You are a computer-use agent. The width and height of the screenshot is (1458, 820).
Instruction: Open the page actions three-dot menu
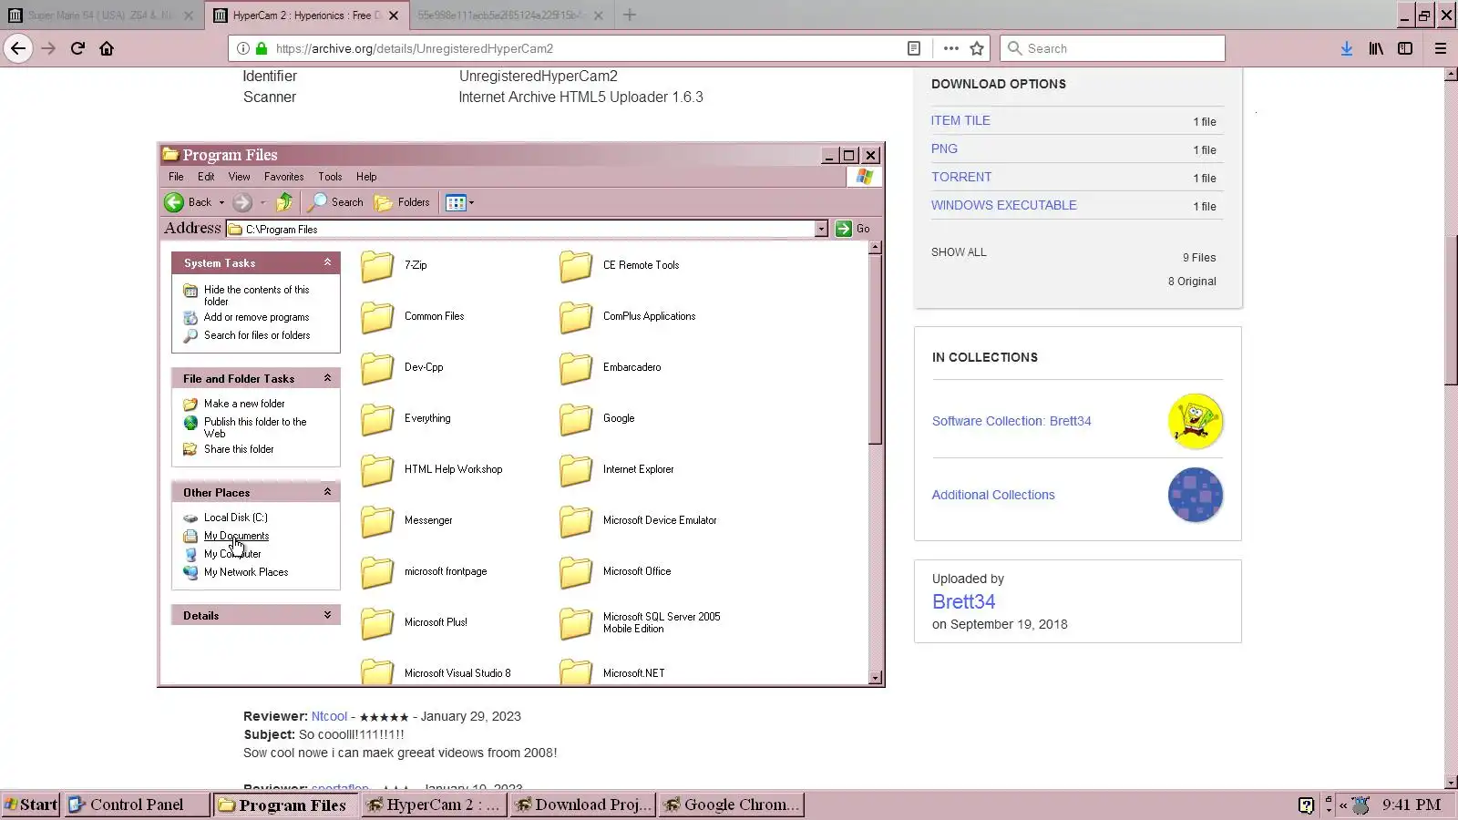point(951,48)
